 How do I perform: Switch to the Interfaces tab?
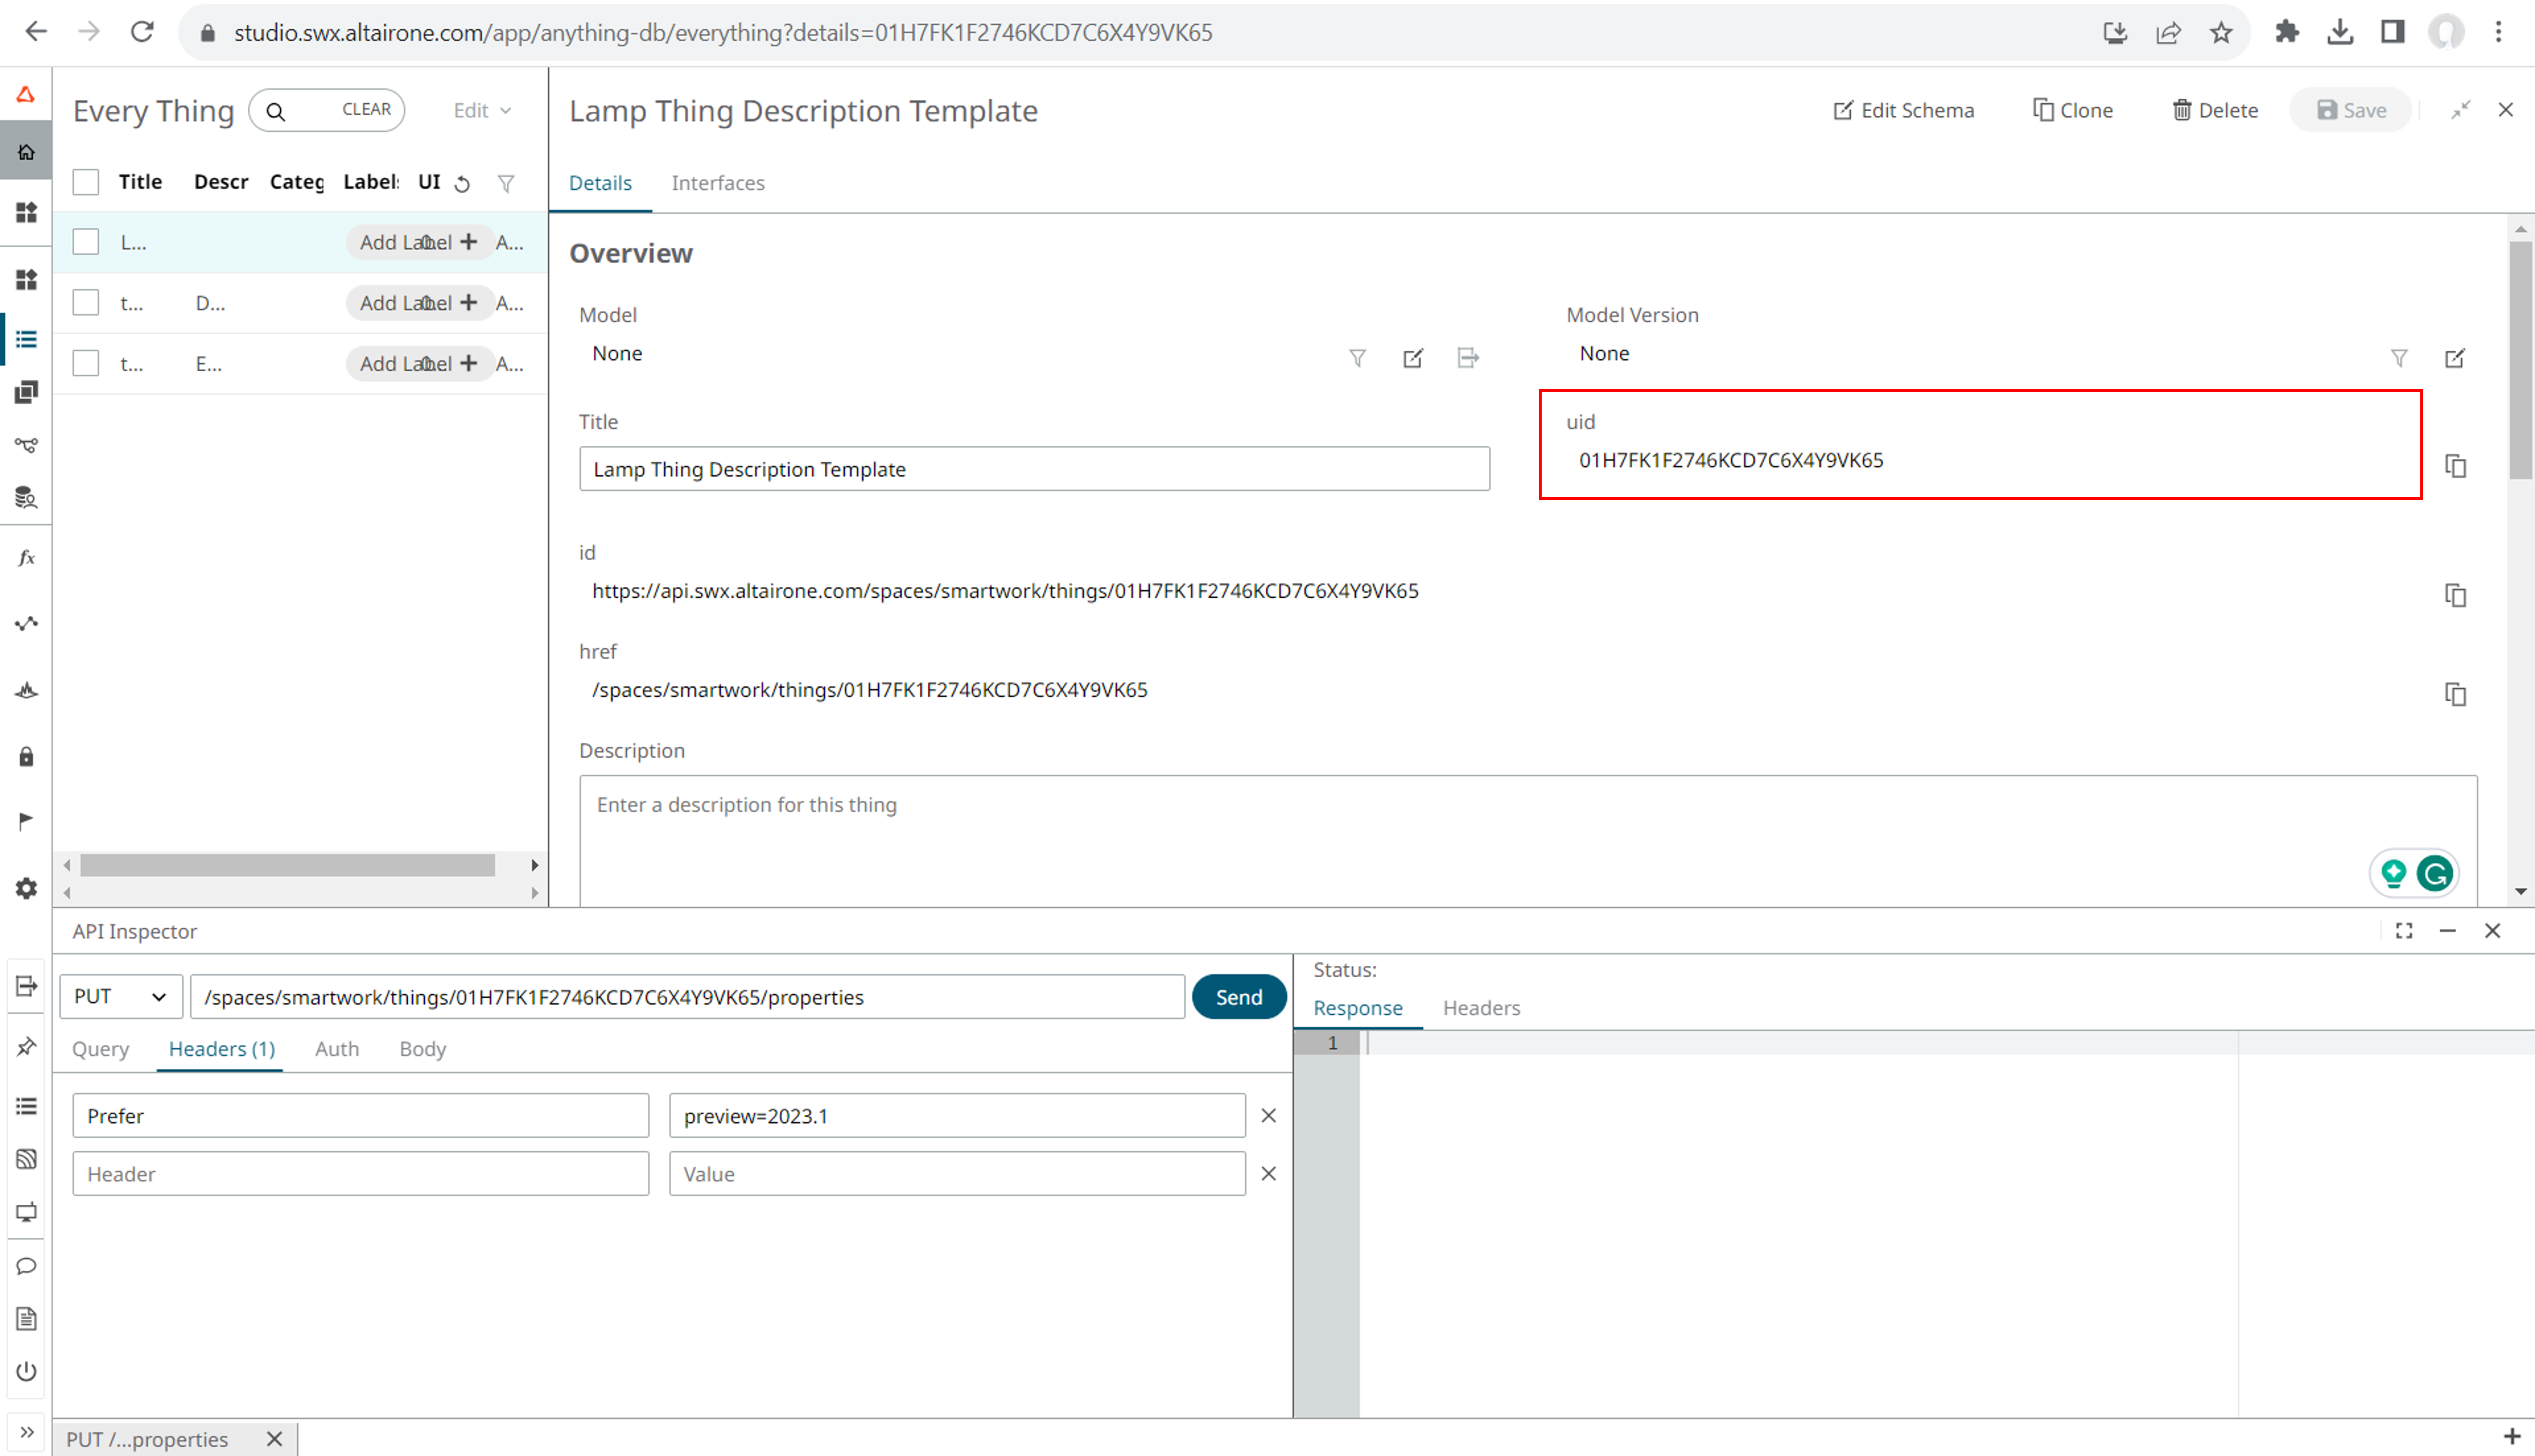click(717, 183)
